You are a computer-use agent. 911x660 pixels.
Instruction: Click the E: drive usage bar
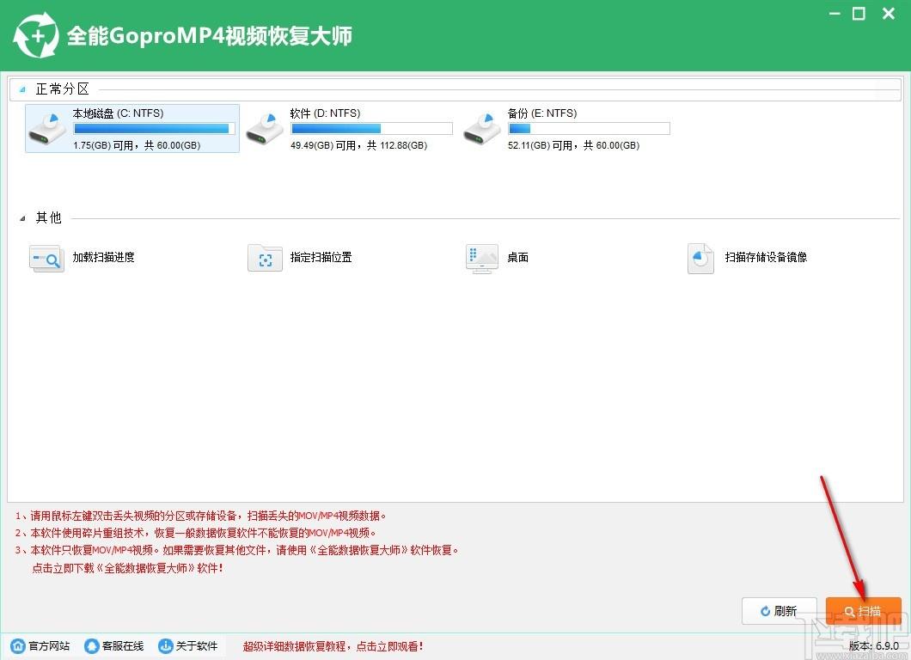(589, 128)
